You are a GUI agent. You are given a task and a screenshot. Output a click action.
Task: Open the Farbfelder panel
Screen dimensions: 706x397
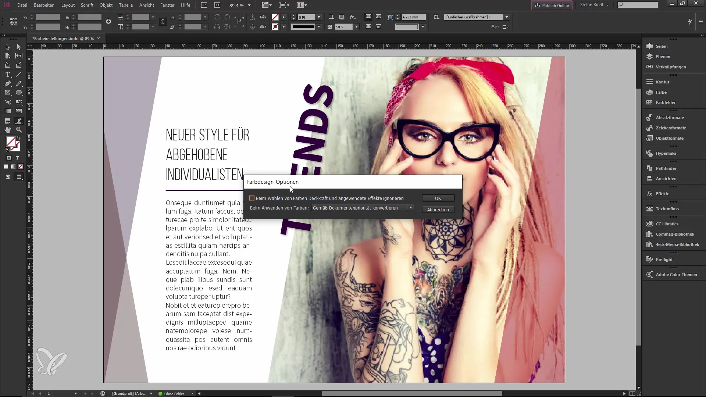click(x=665, y=103)
